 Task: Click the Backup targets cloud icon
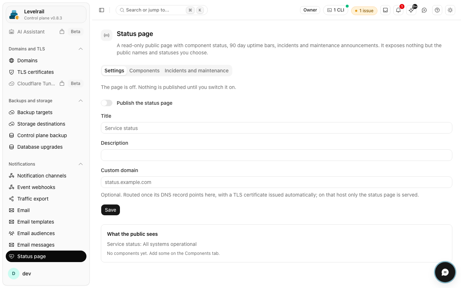[x=12, y=112]
